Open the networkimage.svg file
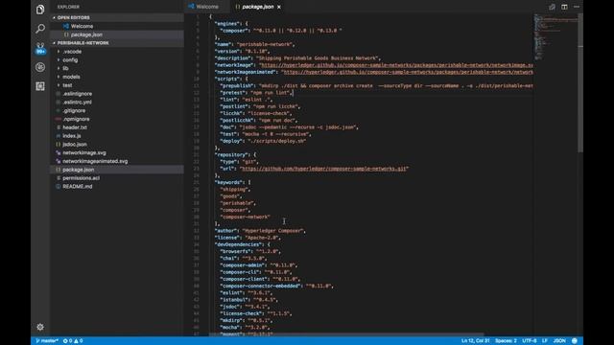This screenshot has height=345, width=614. click(x=117, y=153)
